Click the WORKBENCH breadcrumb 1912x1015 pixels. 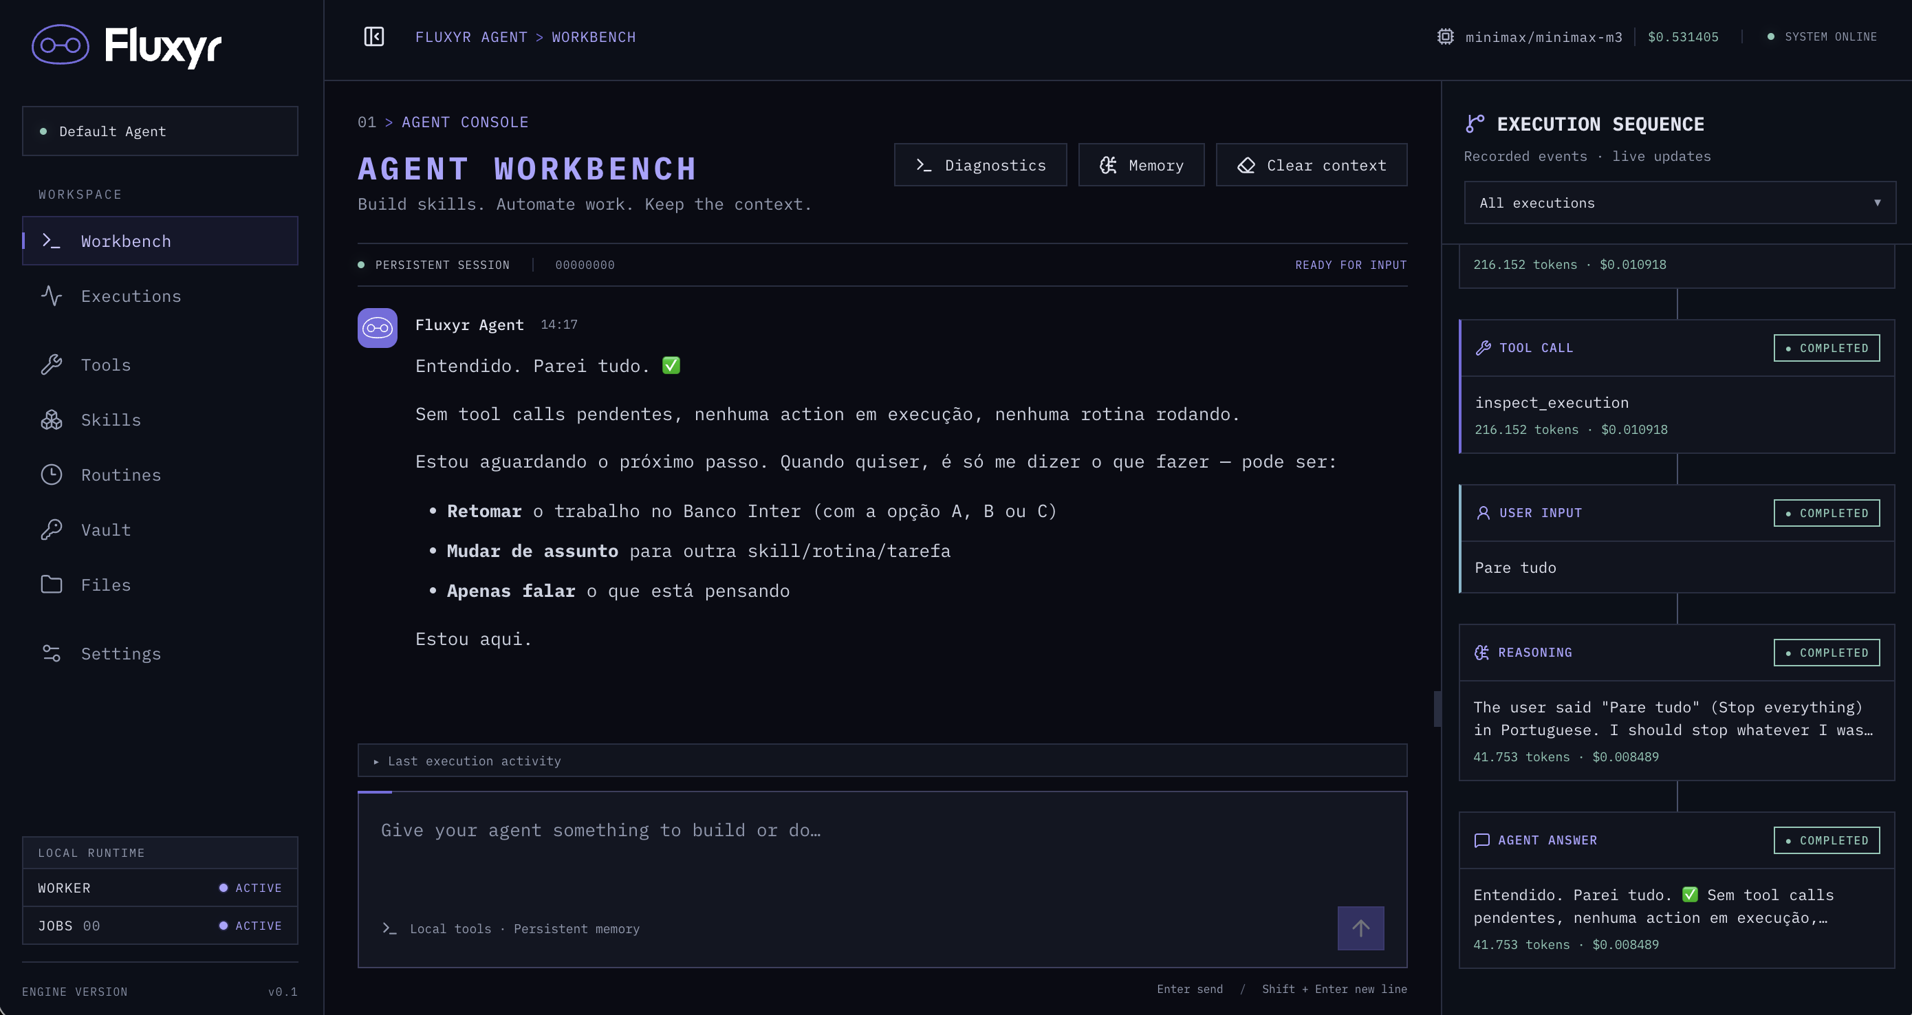(593, 36)
